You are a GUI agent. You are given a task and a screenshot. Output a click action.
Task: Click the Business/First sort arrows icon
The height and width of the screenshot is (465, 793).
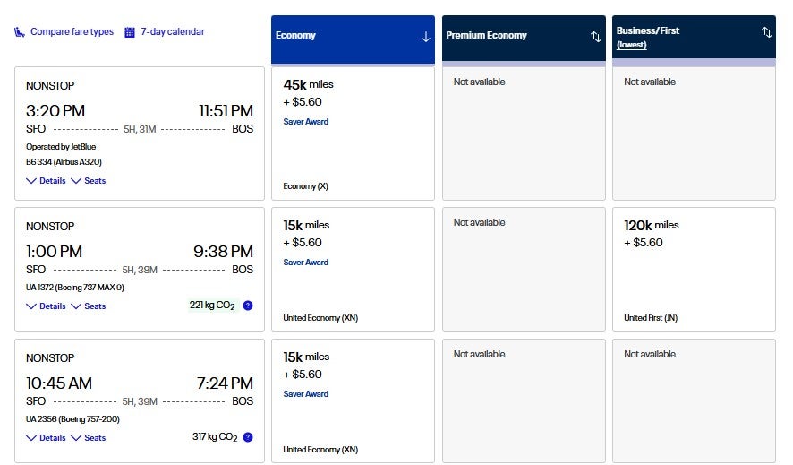coord(766,32)
